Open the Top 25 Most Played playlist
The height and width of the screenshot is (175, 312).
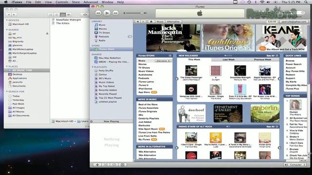point(110,98)
